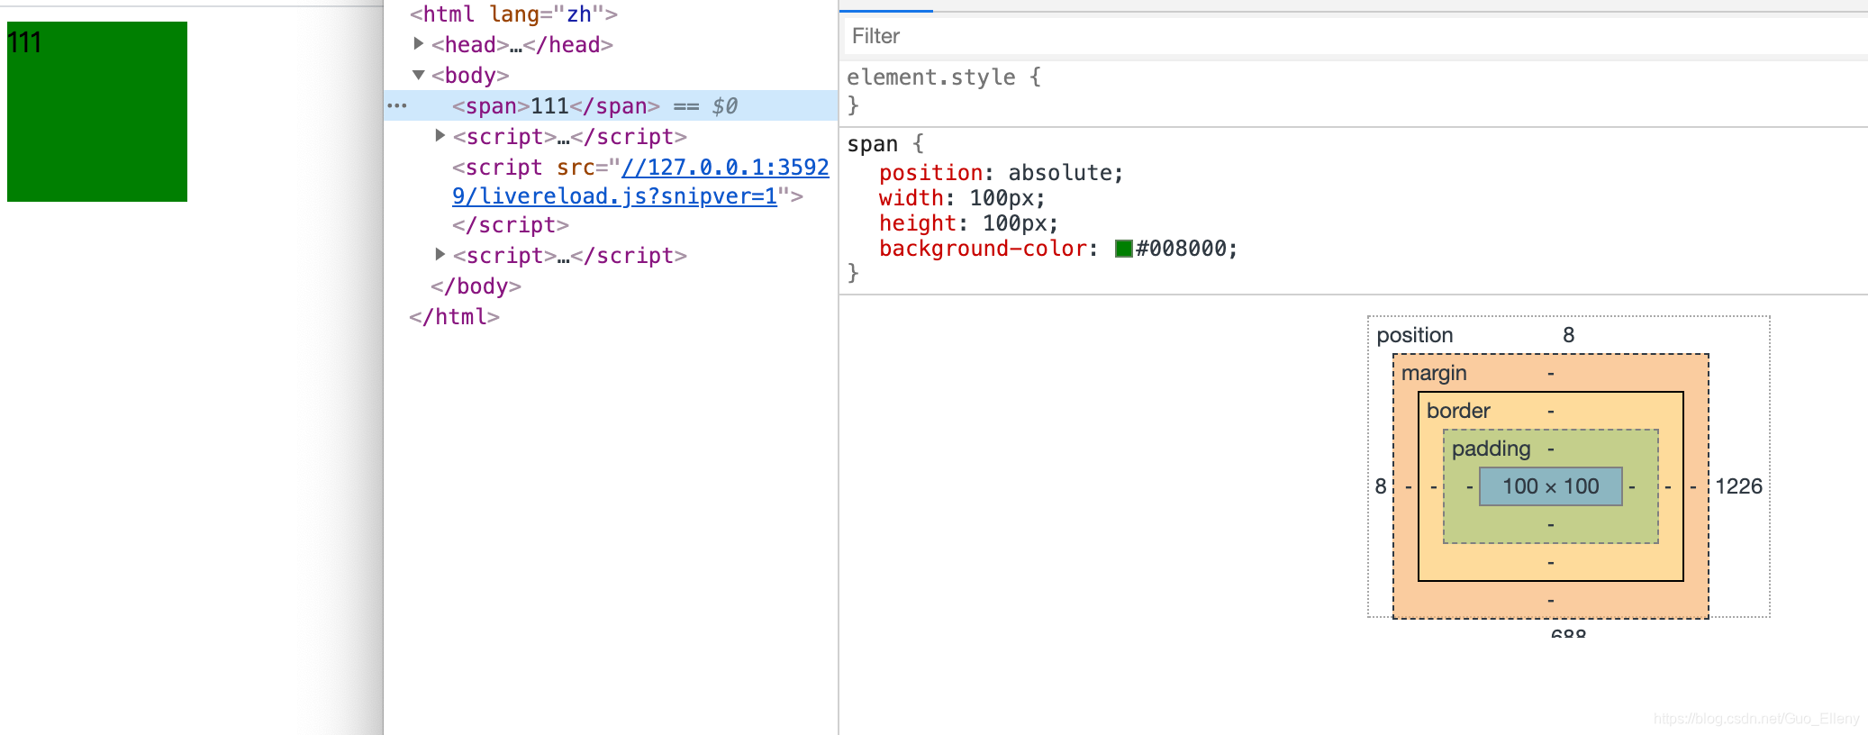
Task: Click the #008000 color value text
Action: click(1181, 249)
